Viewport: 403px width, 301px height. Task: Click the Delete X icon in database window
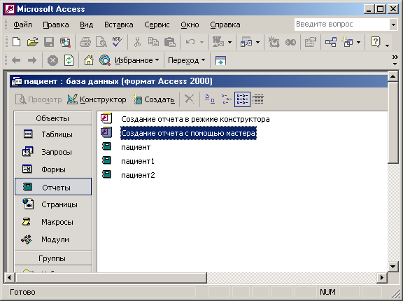(x=190, y=99)
